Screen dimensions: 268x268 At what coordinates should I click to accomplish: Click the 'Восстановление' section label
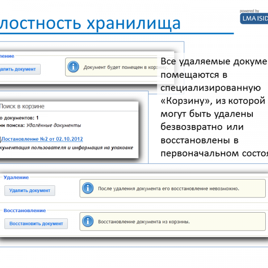(x=25, y=210)
